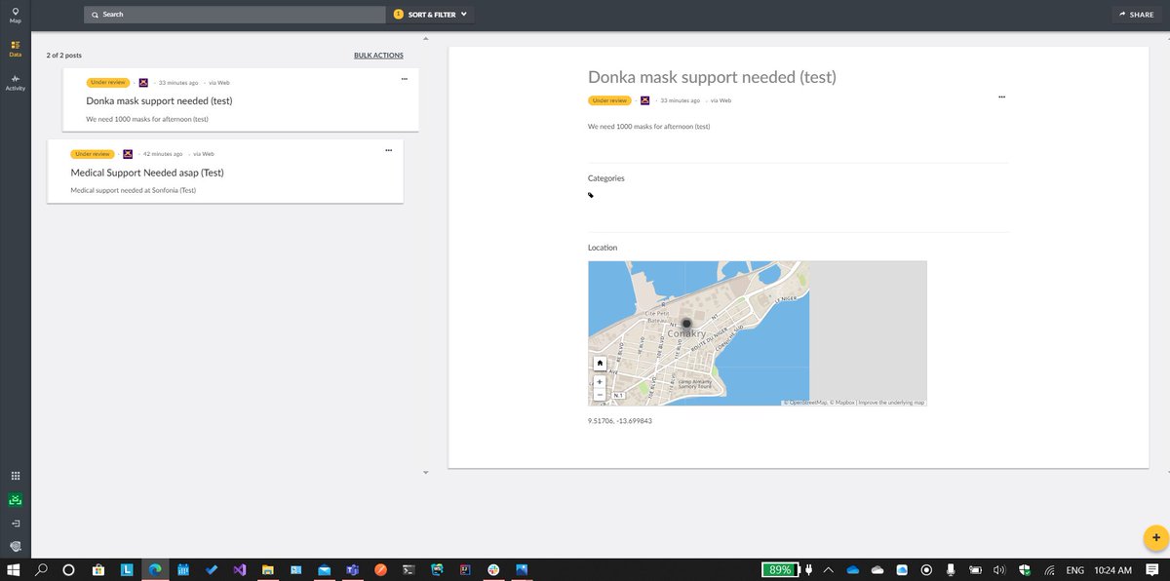Open Visual Studio from taskbar

tap(240, 569)
